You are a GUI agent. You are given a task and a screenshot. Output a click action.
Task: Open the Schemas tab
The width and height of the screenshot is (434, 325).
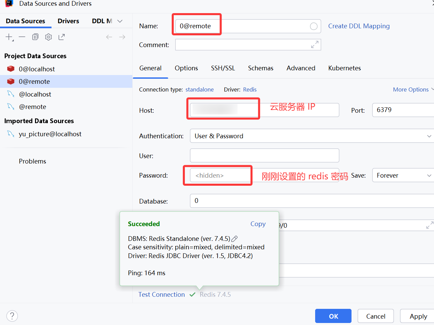point(261,68)
